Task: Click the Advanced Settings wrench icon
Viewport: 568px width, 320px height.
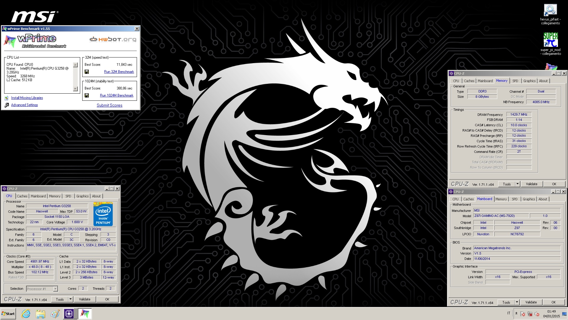Action: pyautogui.click(x=7, y=105)
